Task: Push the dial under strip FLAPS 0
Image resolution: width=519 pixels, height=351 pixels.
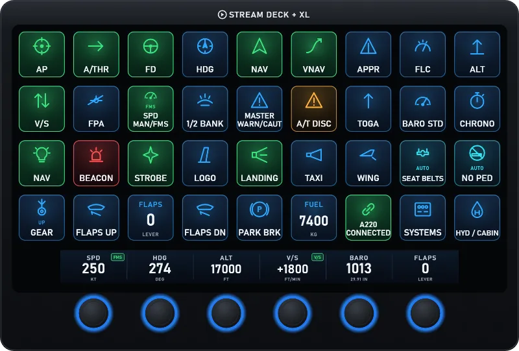Action: (426, 313)
